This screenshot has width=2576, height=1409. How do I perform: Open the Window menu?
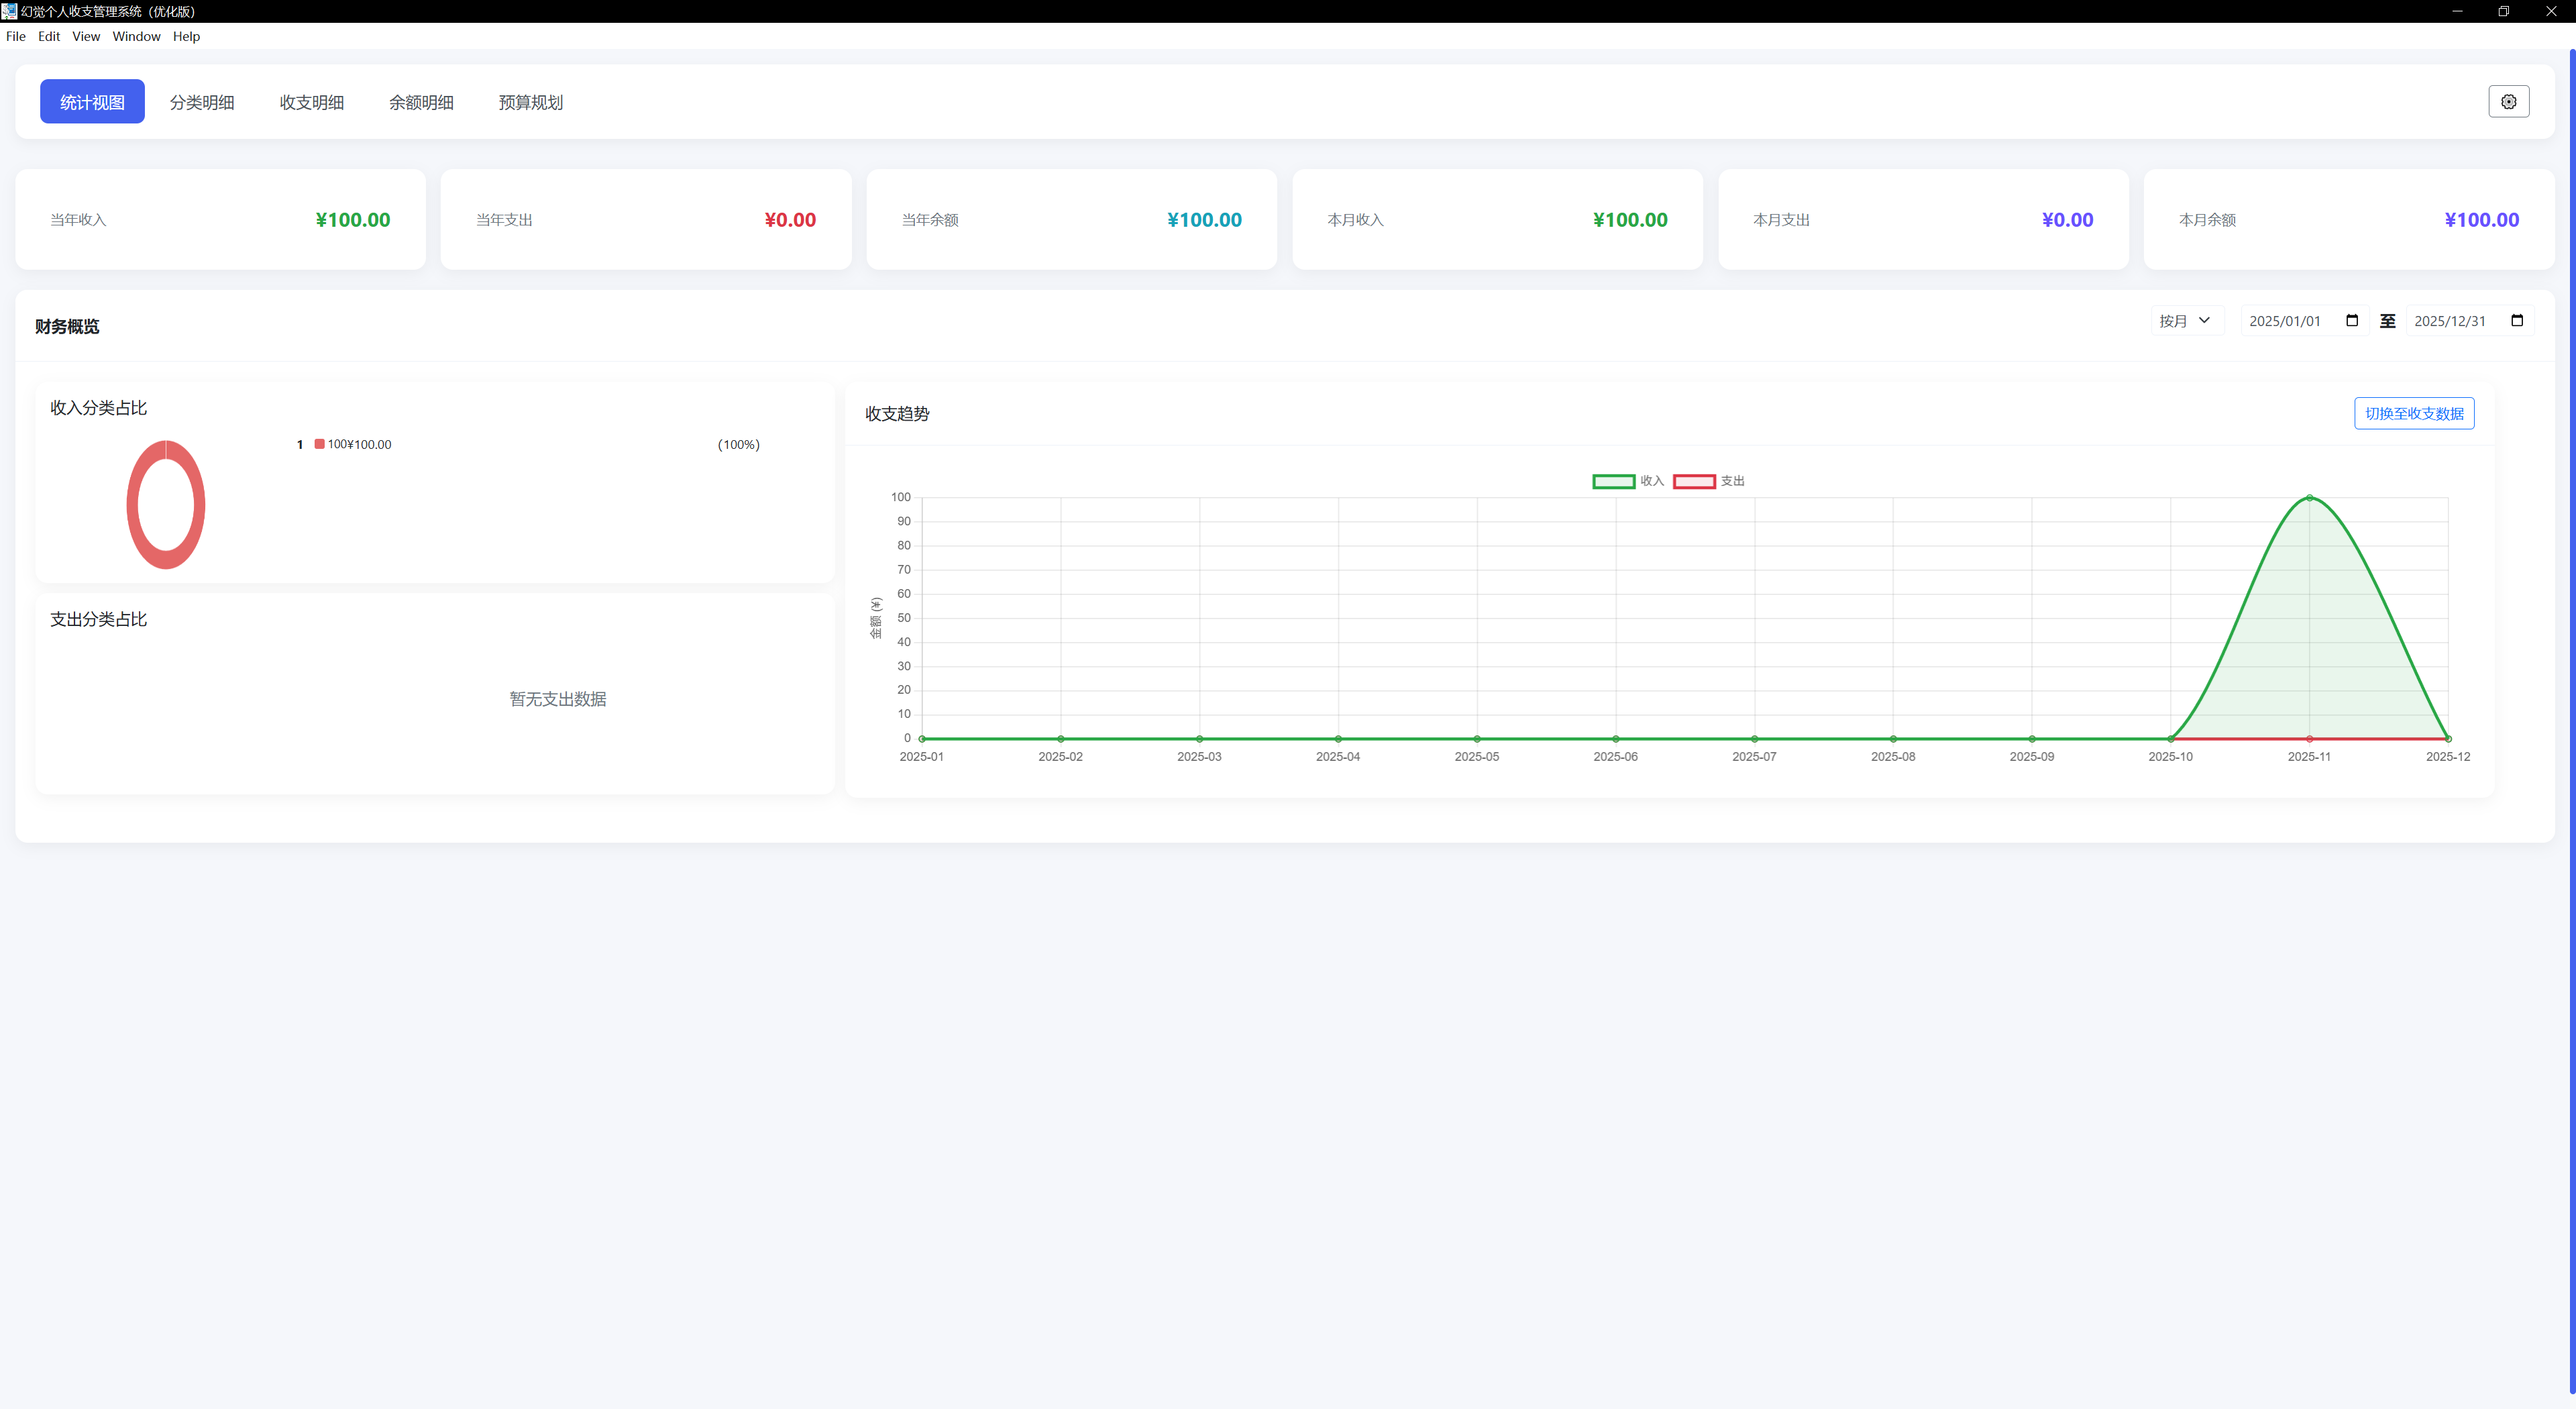point(136,36)
